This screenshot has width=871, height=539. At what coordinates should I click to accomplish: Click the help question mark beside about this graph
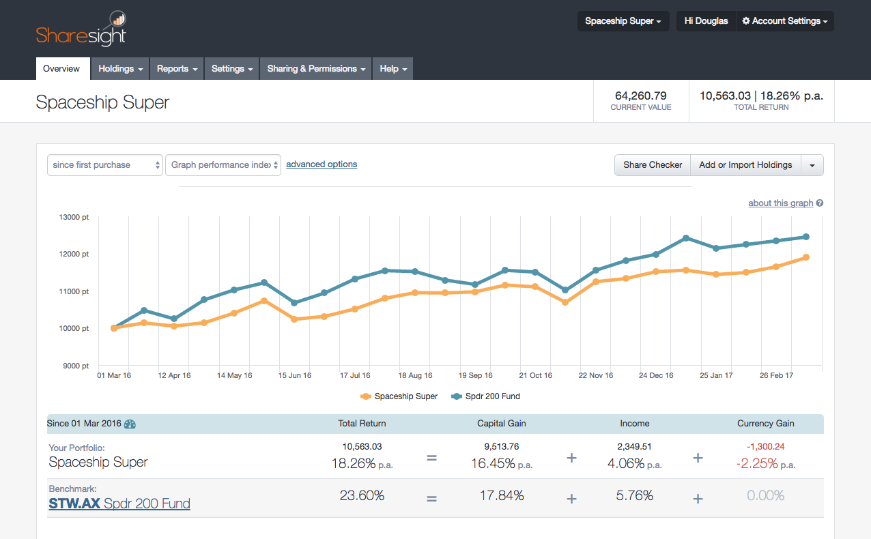[x=820, y=203]
